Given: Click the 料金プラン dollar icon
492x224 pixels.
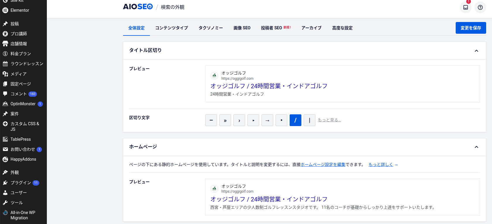Looking at the screenshot, I should [x=5, y=54].
